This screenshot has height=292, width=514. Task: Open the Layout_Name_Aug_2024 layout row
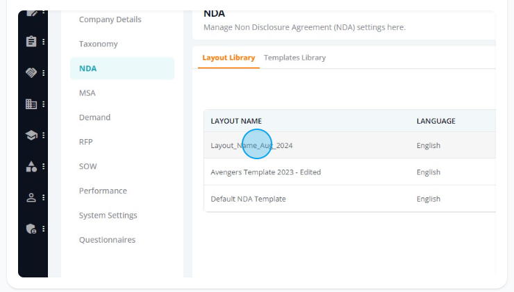[x=350, y=145]
